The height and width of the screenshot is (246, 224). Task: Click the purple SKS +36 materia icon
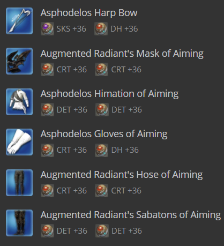pos(47,29)
